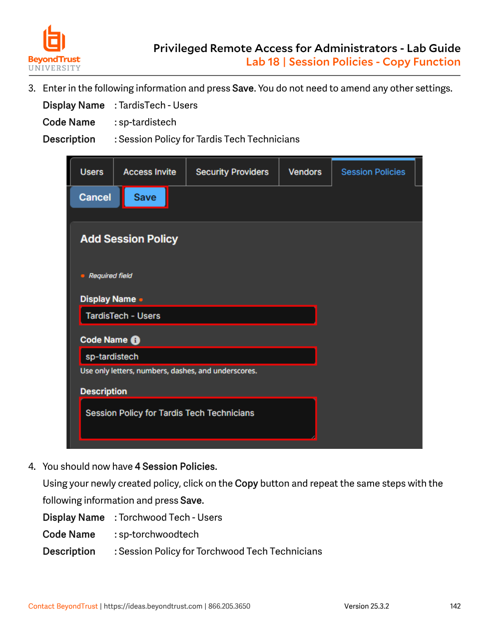Click the Code Name input field

pyautogui.click(x=198, y=356)
